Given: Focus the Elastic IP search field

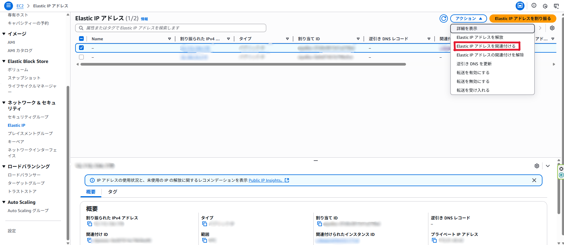Looking at the screenshot, I should (x=171, y=28).
